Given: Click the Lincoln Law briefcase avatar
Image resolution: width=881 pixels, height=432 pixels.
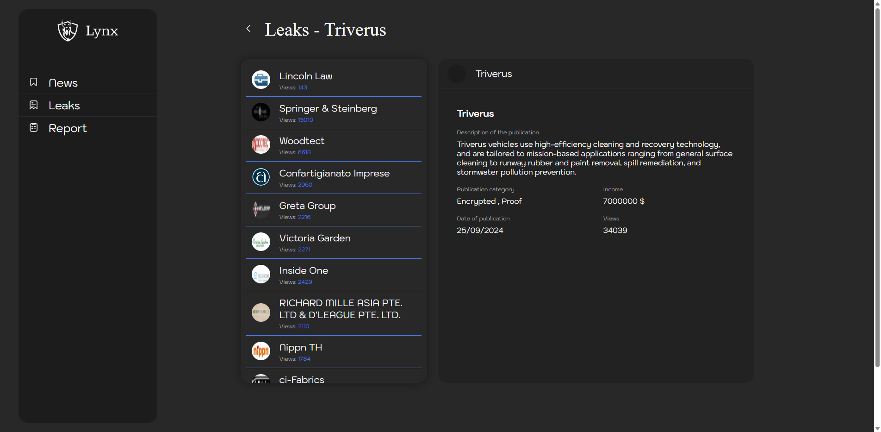Looking at the screenshot, I should coord(261,80).
